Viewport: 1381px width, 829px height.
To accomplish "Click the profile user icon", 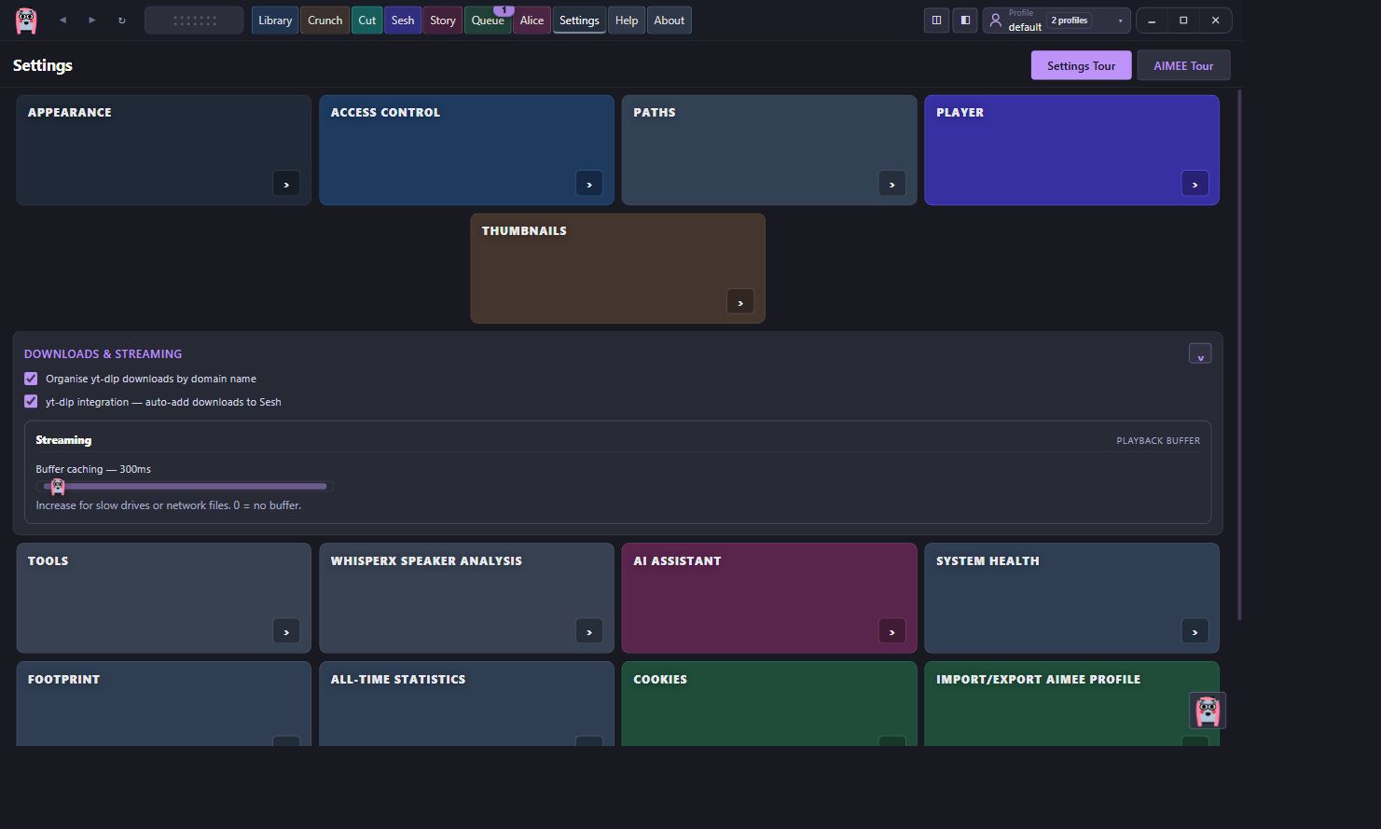I will click(996, 20).
